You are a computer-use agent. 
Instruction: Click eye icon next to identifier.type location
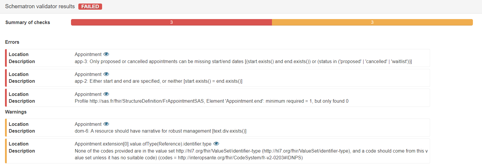216,144
